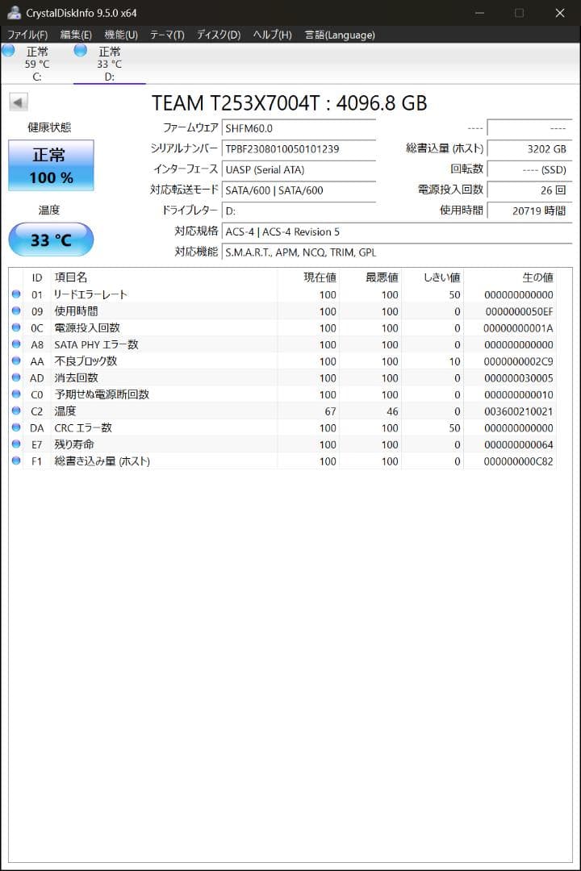Open the 言語(Language) menu
The height and width of the screenshot is (871, 581).
340,35
